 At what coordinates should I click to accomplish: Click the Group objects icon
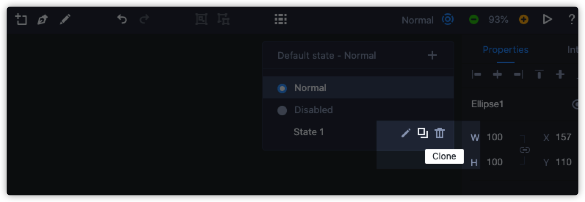tap(201, 19)
